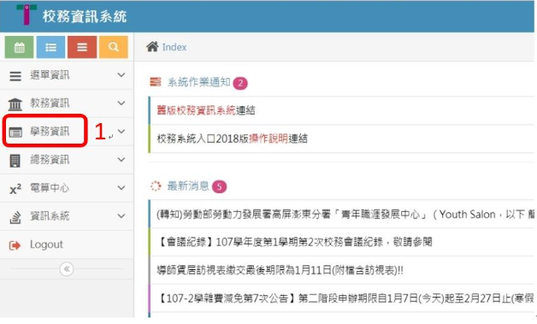
Task: Open the 資訊系統 menu item
Action: [67, 216]
